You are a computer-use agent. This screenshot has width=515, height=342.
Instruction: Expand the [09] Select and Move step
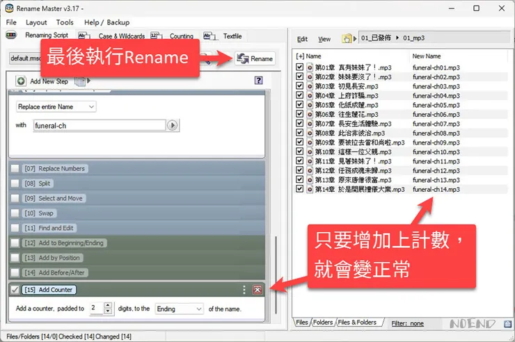[x=54, y=198]
